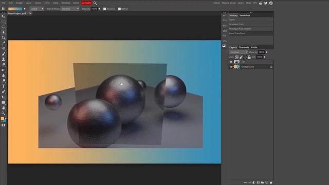Select the Gradient tool in toolbar

4,70
